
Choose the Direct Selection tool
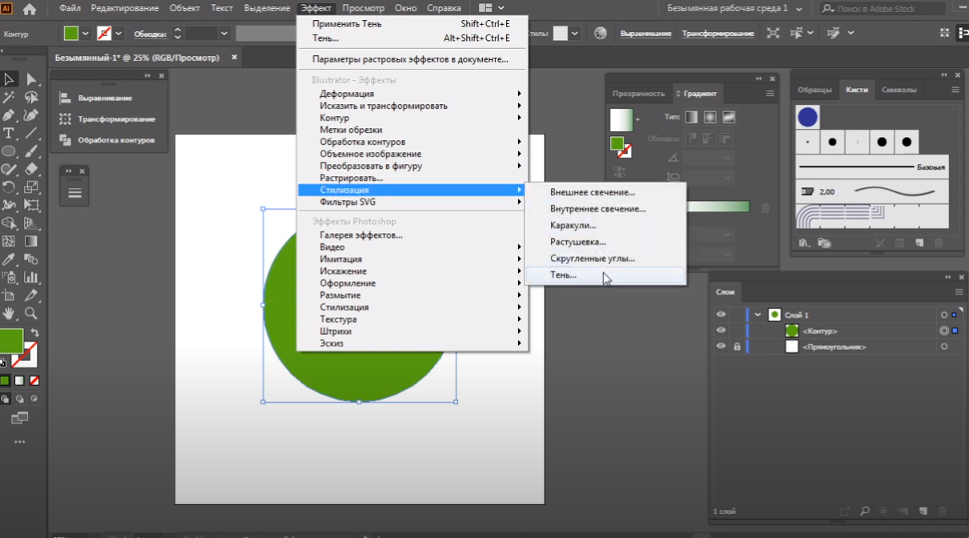(x=31, y=78)
